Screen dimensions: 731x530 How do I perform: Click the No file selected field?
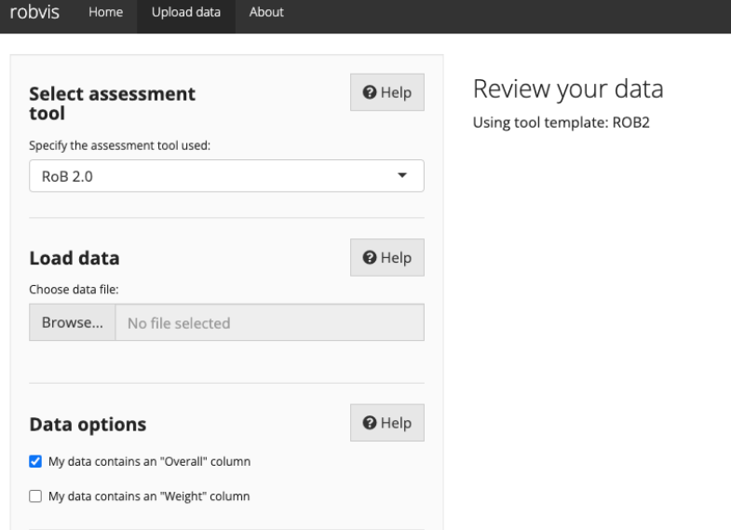click(x=269, y=322)
